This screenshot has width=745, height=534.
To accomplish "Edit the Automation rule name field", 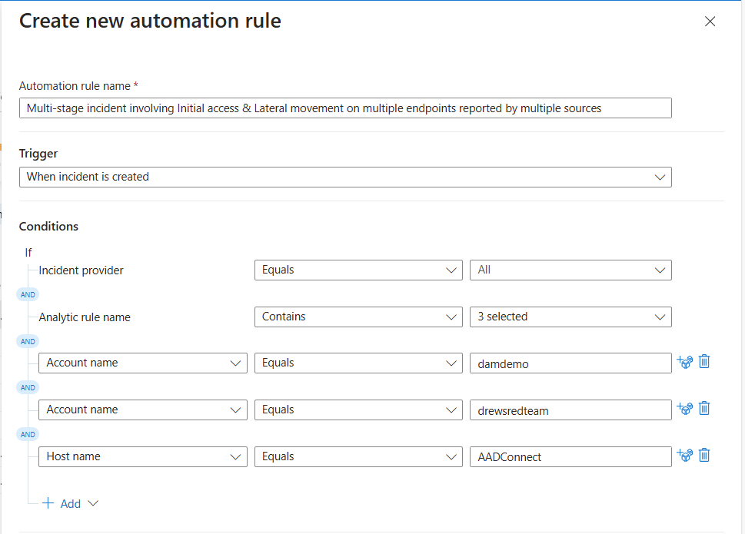I will pyautogui.click(x=345, y=108).
